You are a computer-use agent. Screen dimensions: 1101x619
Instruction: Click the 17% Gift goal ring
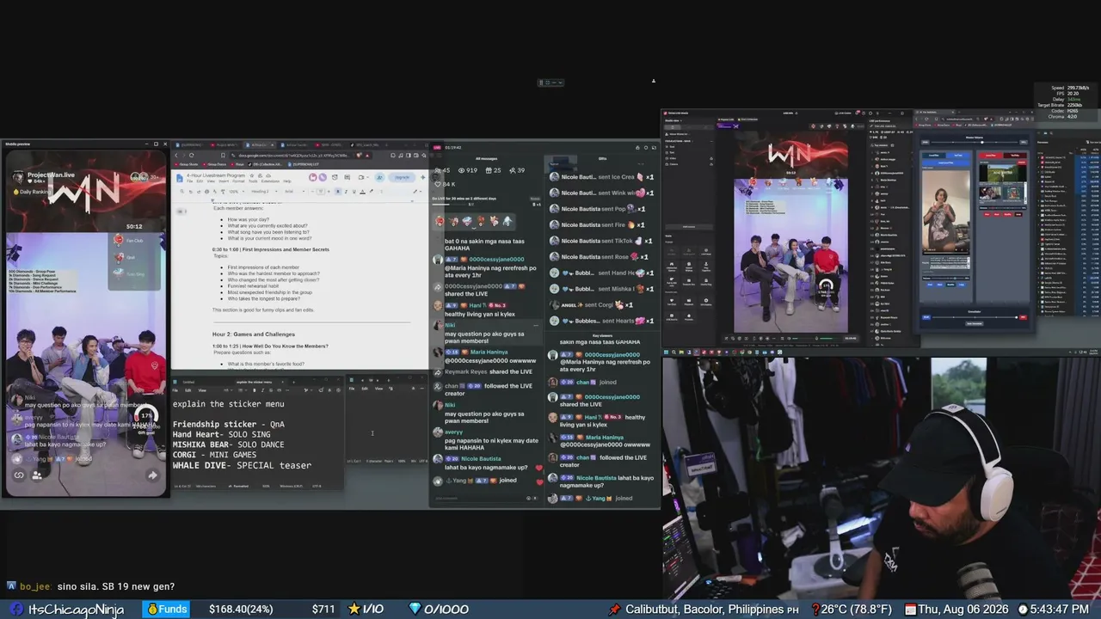tap(146, 418)
